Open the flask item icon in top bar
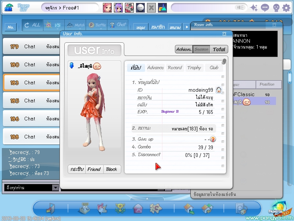The image size is (294, 221). [x=162, y=8]
